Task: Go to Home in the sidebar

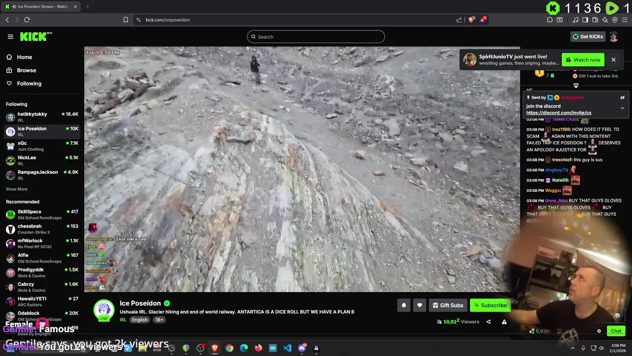Action: [x=24, y=57]
